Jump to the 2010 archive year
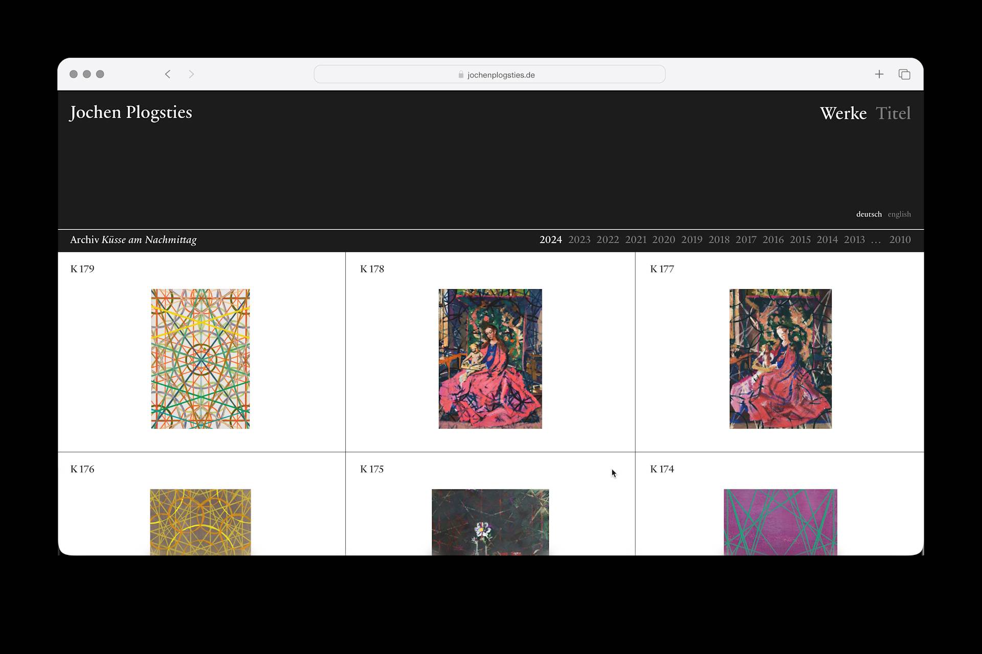982x654 pixels. (899, 240)
